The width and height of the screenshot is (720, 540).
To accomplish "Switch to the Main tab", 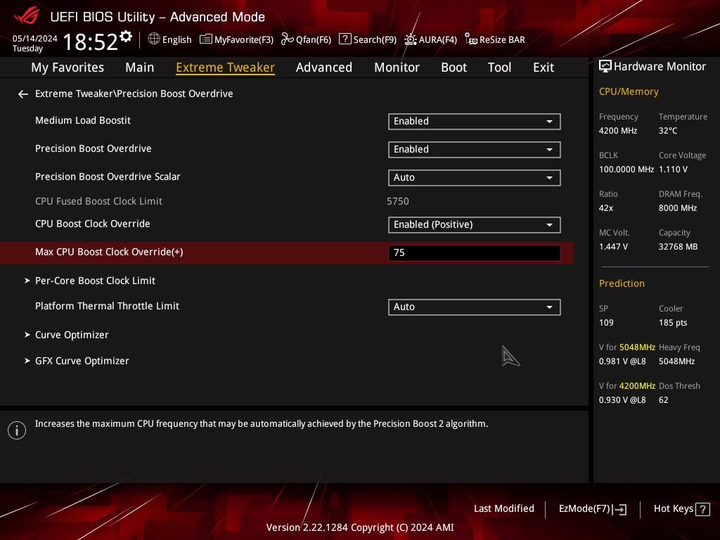I will tap(140, 67).
